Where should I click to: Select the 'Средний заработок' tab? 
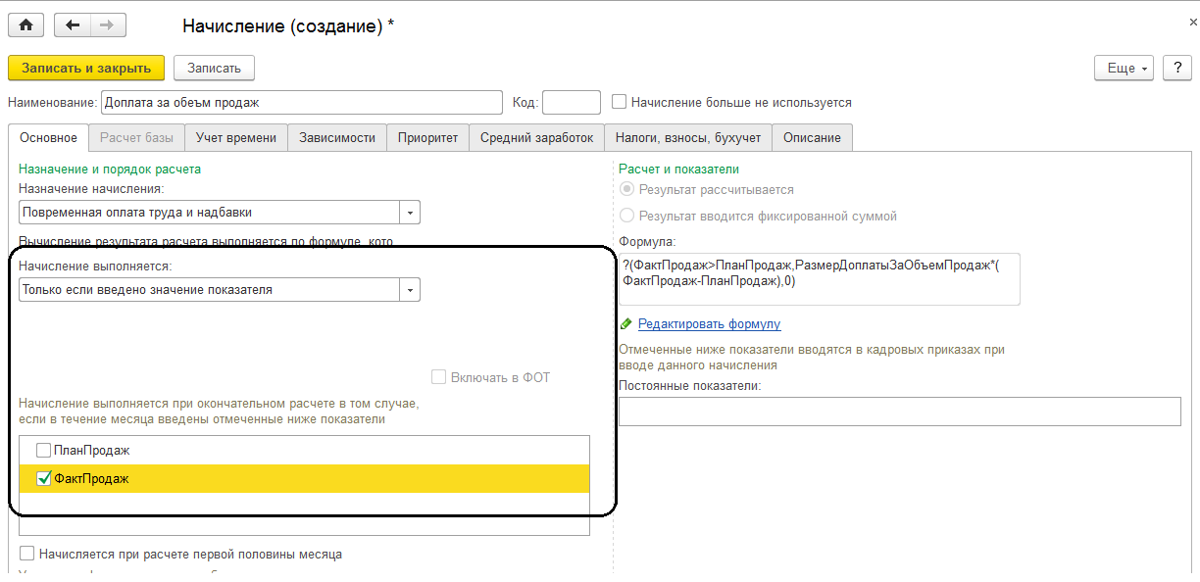(x=536, y=138)
